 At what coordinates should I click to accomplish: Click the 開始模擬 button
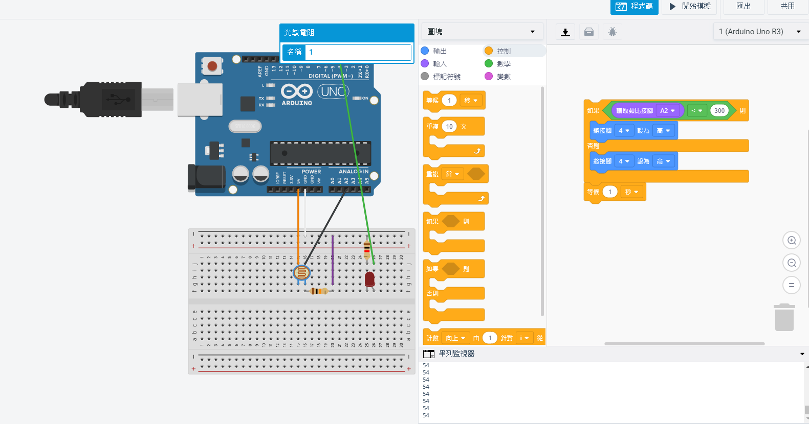click(x=690, y=7)
